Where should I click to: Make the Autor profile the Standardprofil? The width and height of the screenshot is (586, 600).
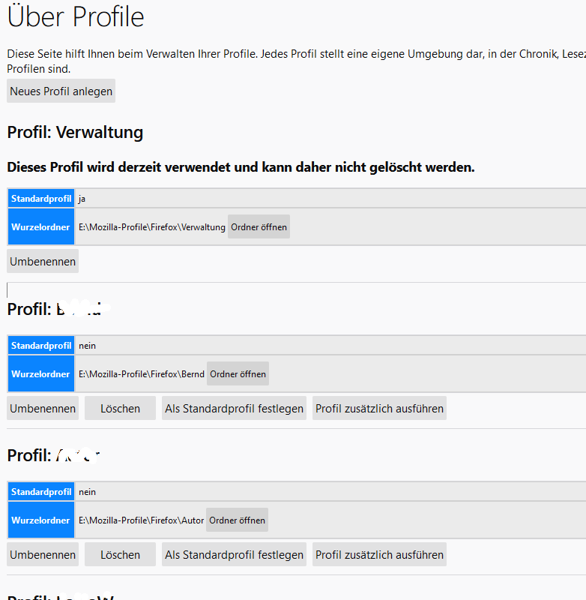pos(234,554)
